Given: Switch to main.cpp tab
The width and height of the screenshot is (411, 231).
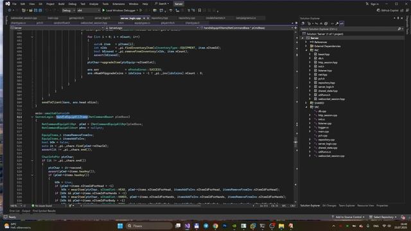Looking at the screenshot, I should pos(53,18).
